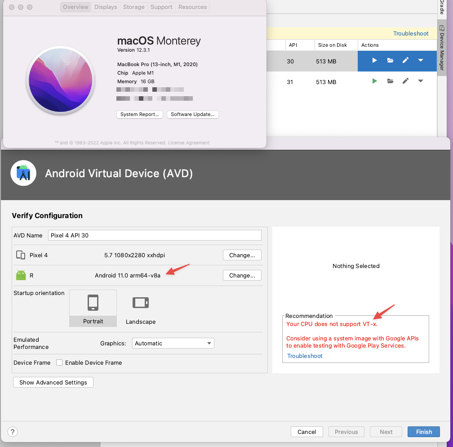Open System Report in About This Mac
This screenshot has height=447, width=453.
pos(139,114)
